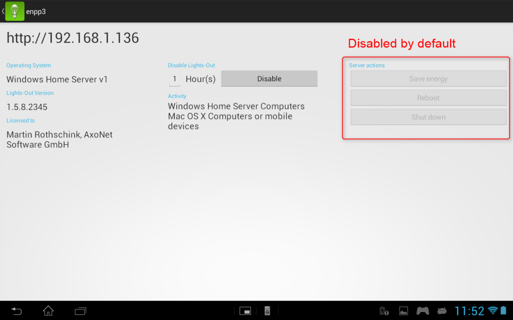Tap the Licensed to label

pyautogui.click(x=21, y=120)
